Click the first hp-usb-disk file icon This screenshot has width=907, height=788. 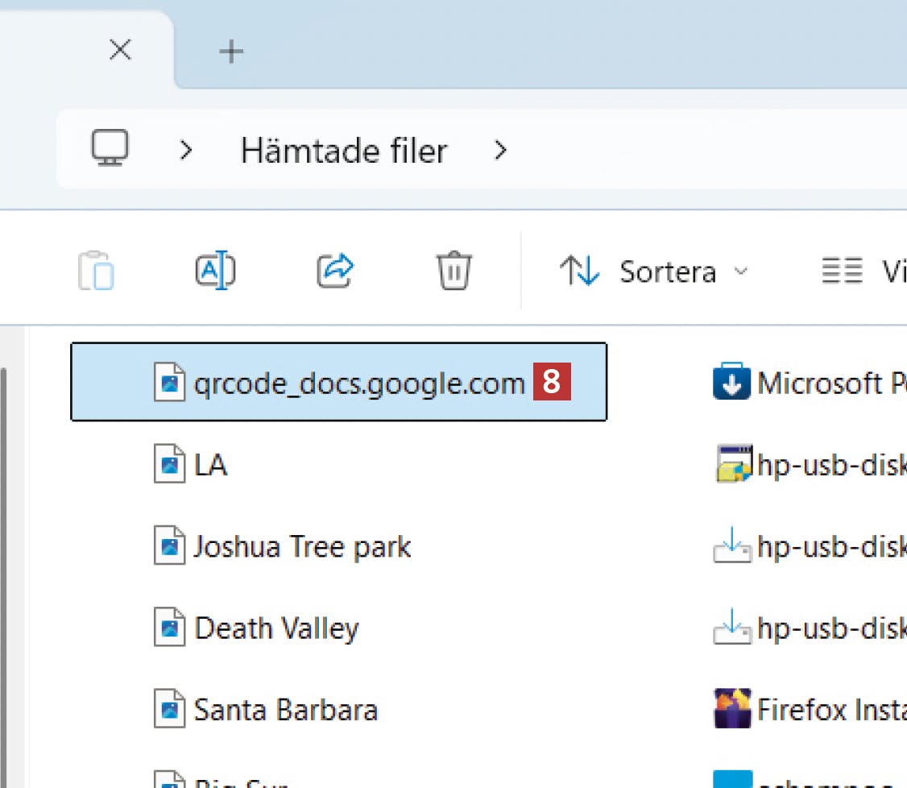pyautogui.click(x=731, y=465)
